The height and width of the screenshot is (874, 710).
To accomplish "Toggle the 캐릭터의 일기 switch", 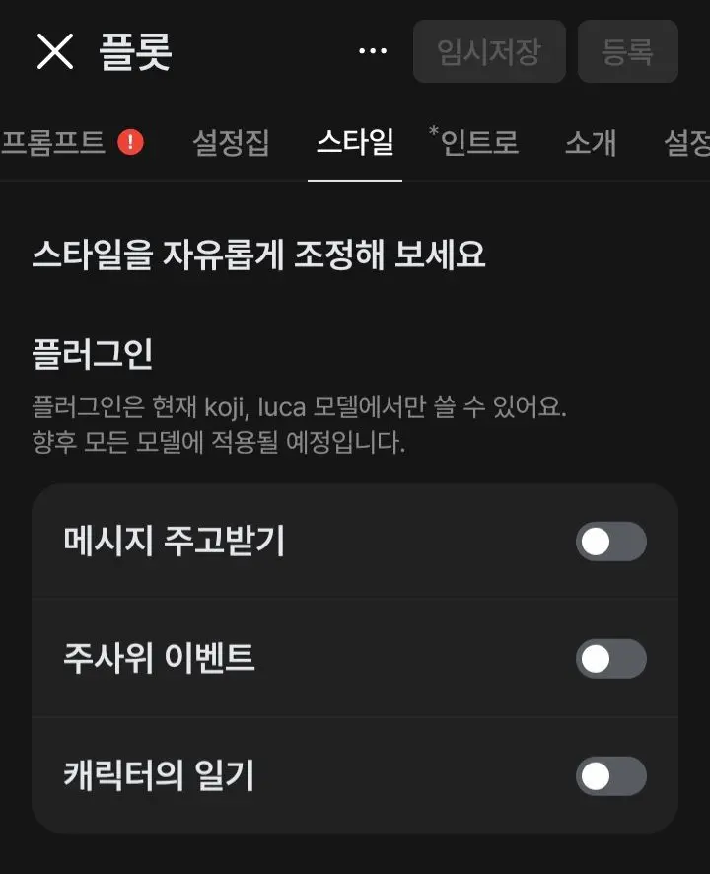I will click(610, 776).
